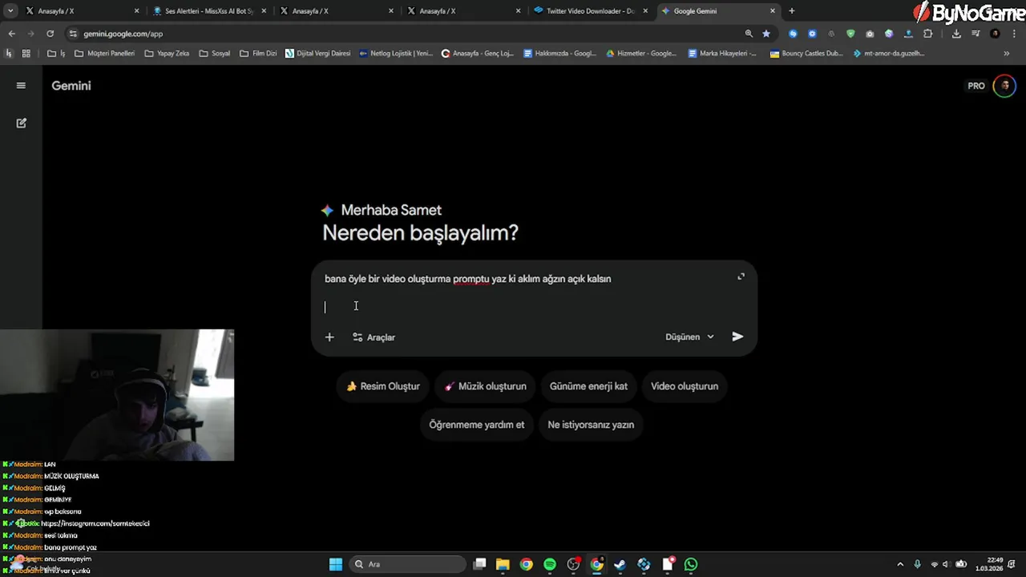Image resolution: width=1026 pixels, height=577 pixels.
Task: Reload the page with refresh icon
Action: [50, 34]
